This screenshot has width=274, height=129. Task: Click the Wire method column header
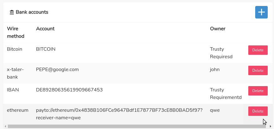[15, 32]
